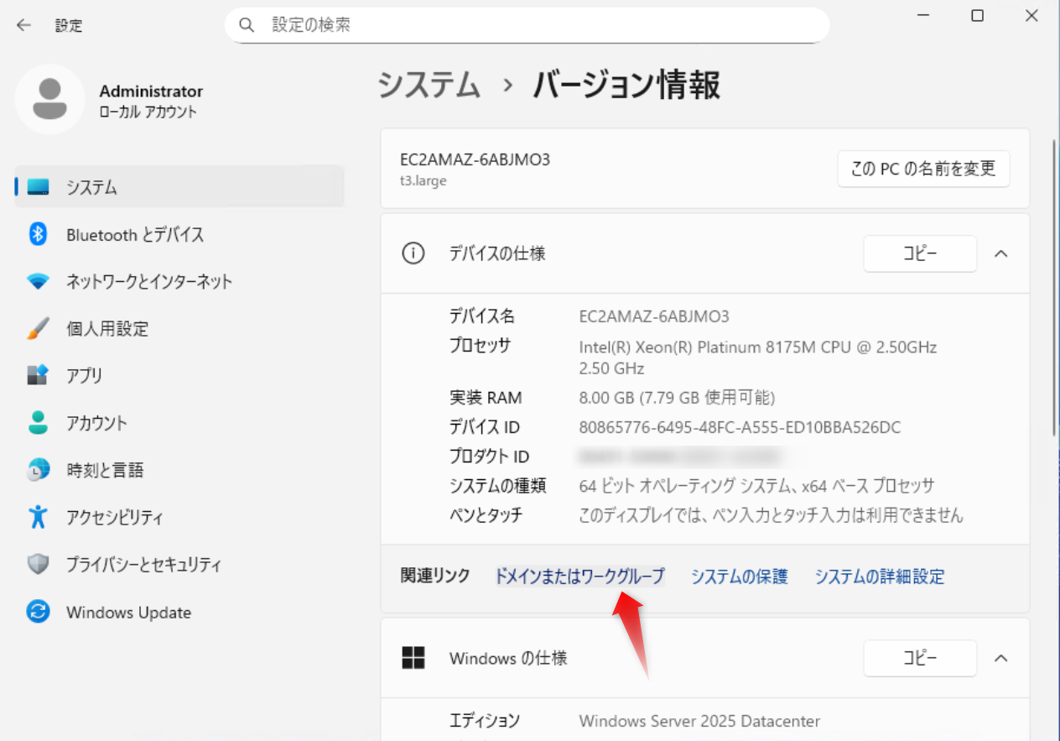Viewport: 1060px width, 741px height.
Task: Click この PC の名前を変更 button
Action: click(x=922, y=169)
